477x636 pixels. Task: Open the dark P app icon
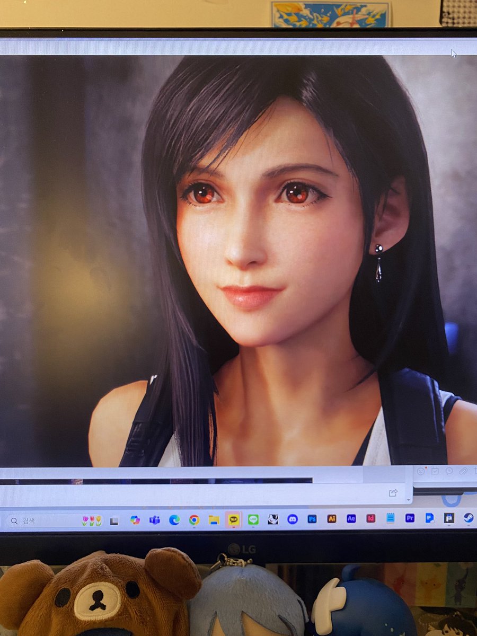[449, 518]
